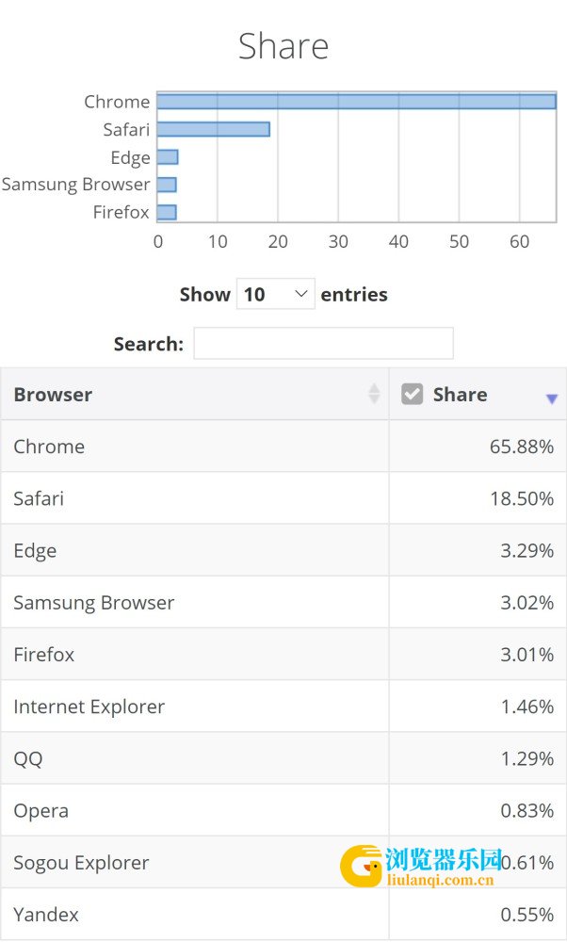
Task: Open the Show entries dropdown
Action: [x=276, y=294]
